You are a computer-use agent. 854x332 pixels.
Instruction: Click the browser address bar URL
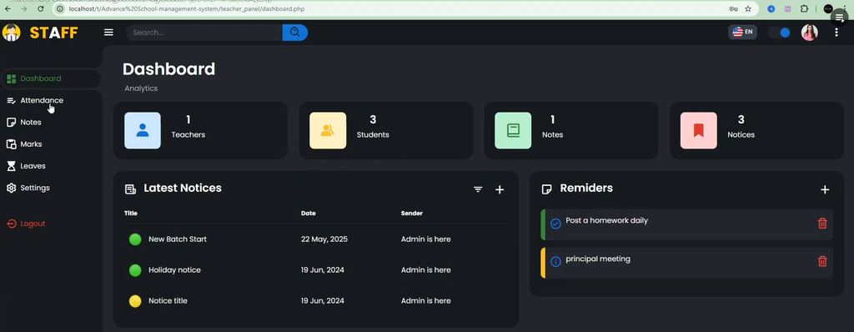pos(187,8)
